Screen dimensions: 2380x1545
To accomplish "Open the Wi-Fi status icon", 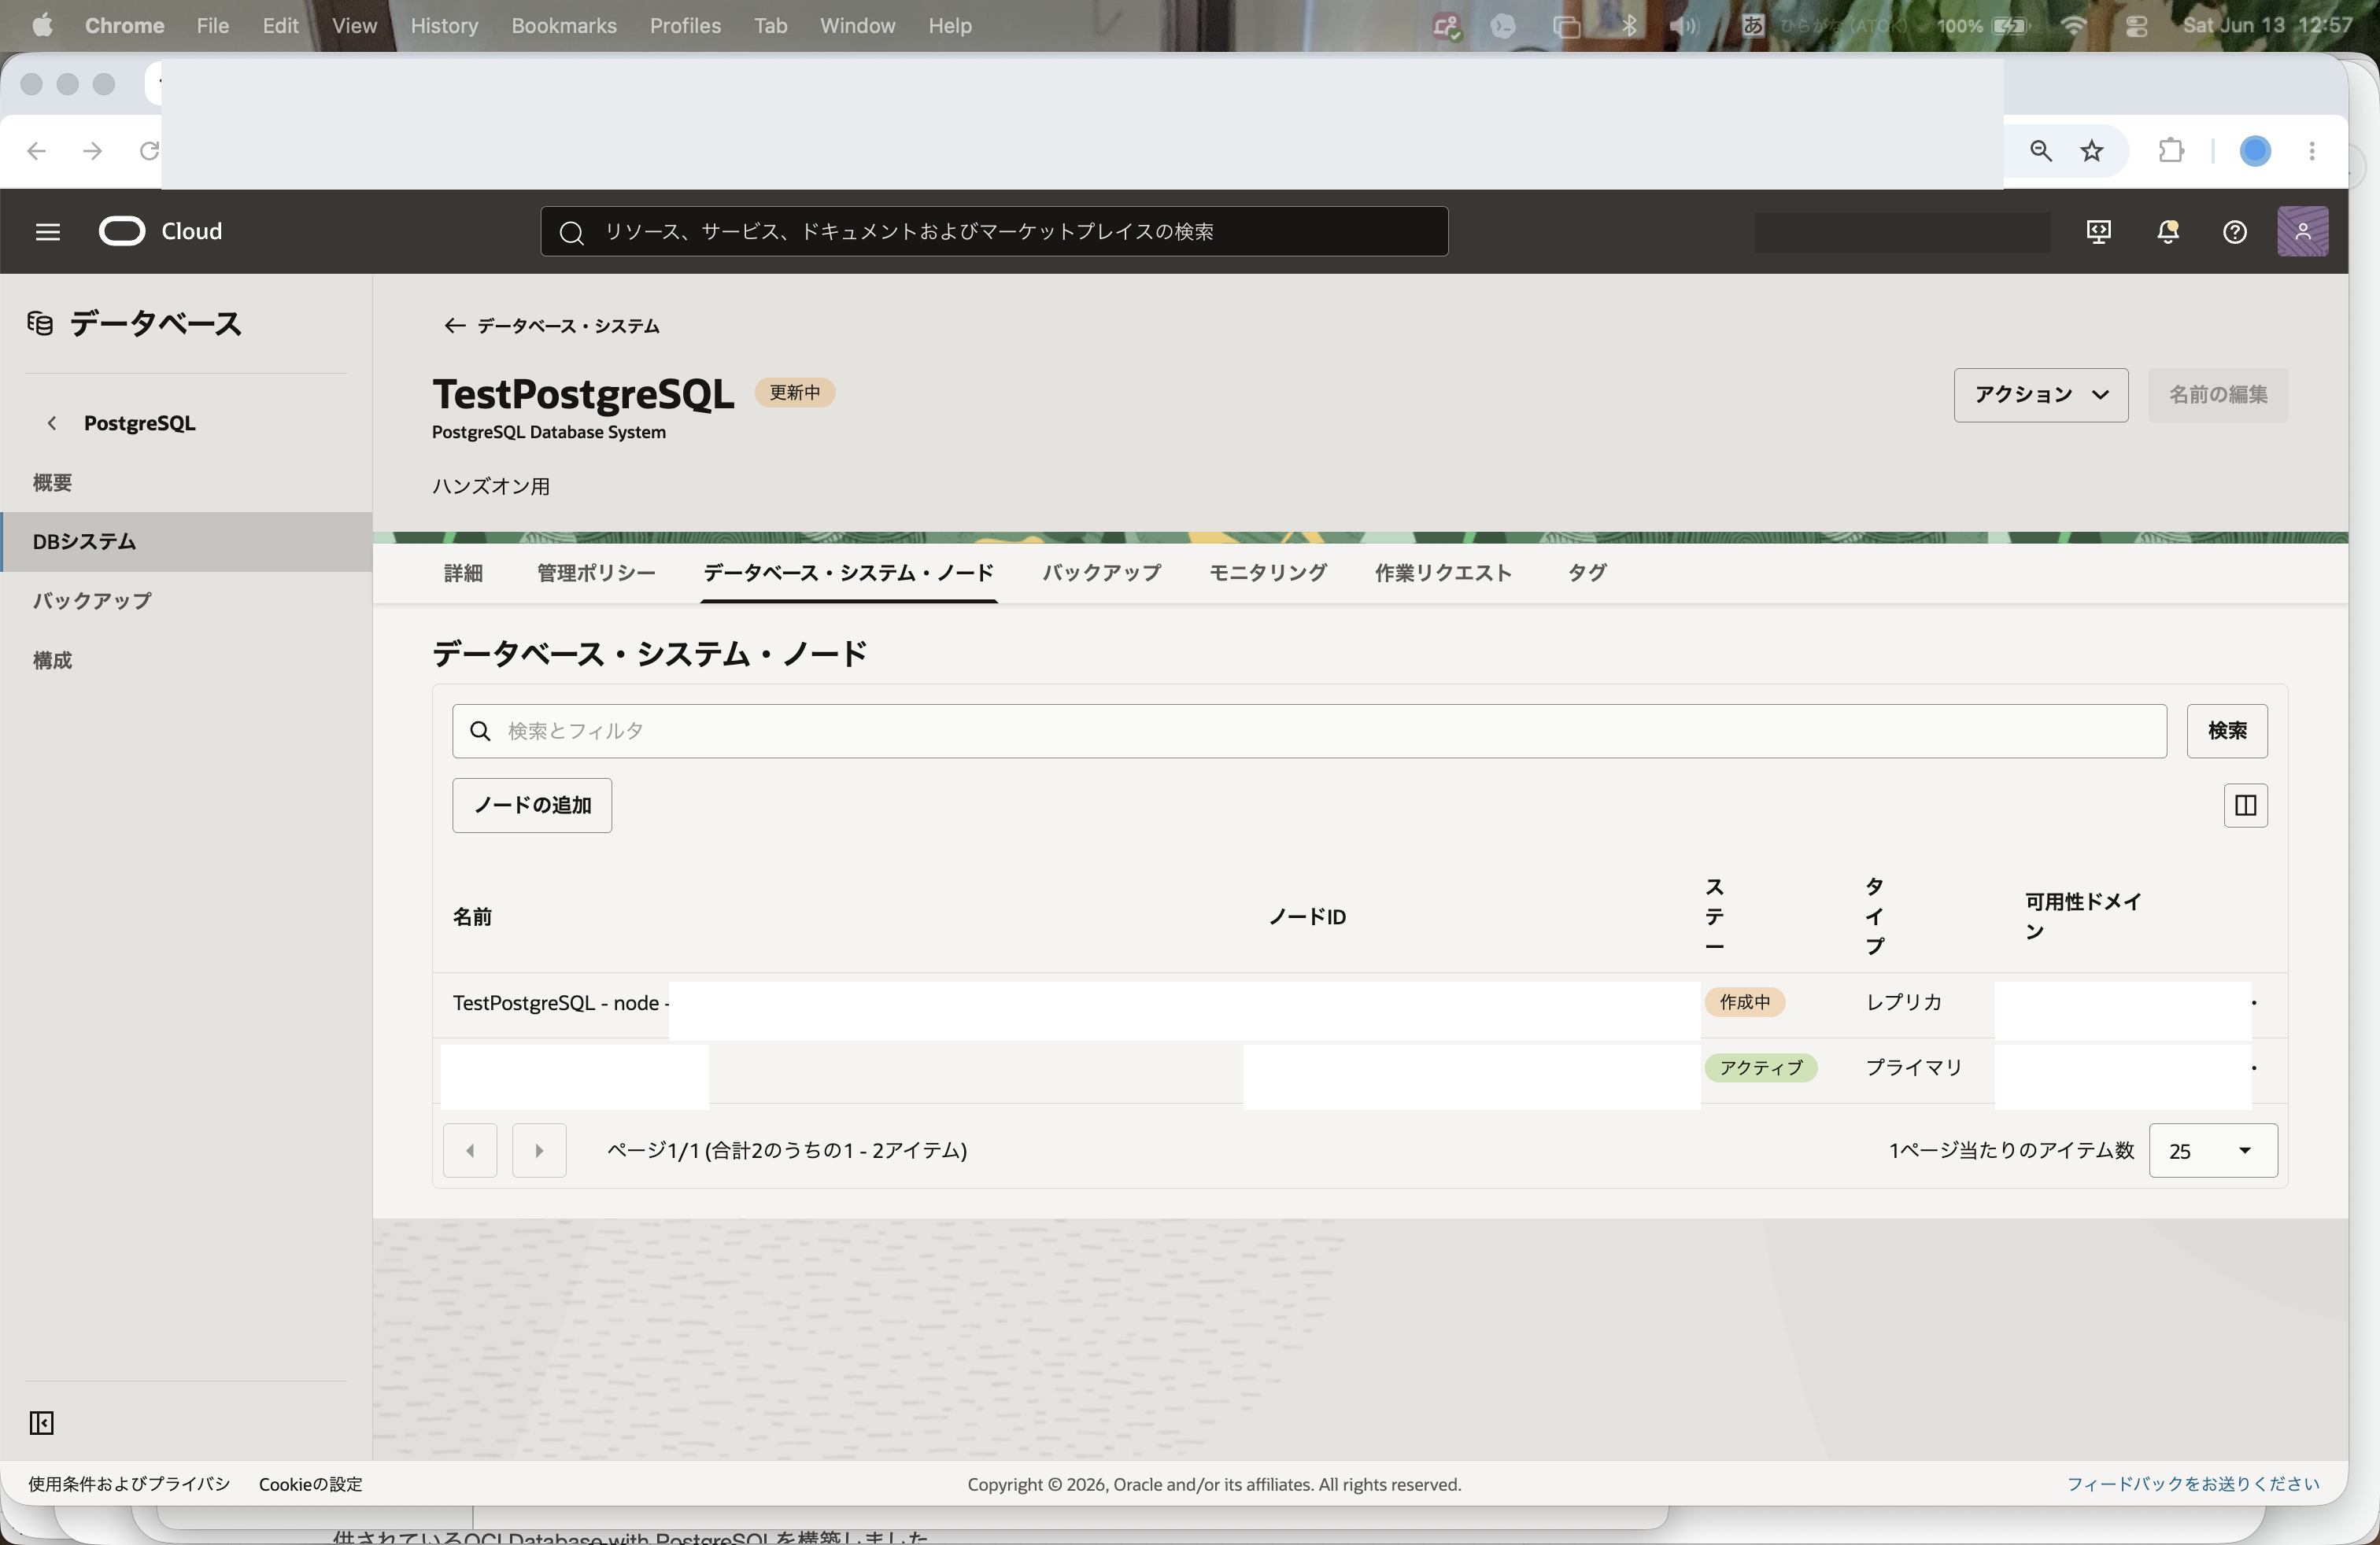I will coord(2074,26).
